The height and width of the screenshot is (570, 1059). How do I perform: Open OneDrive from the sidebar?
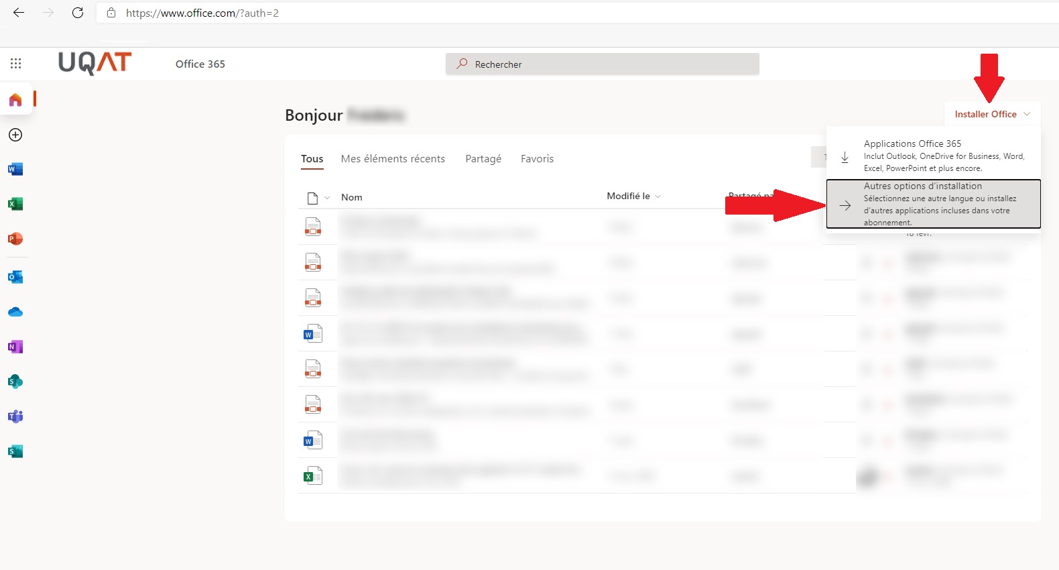pos(15,312)
